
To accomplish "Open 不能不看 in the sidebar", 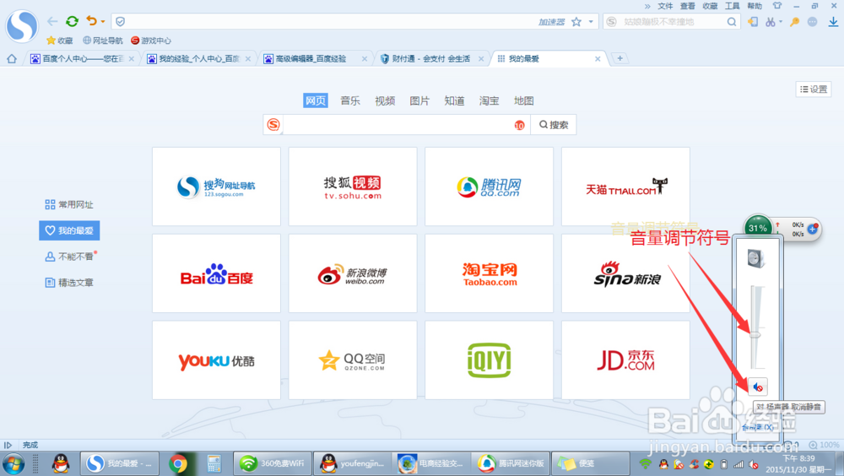I will click(x=71, y=257).
